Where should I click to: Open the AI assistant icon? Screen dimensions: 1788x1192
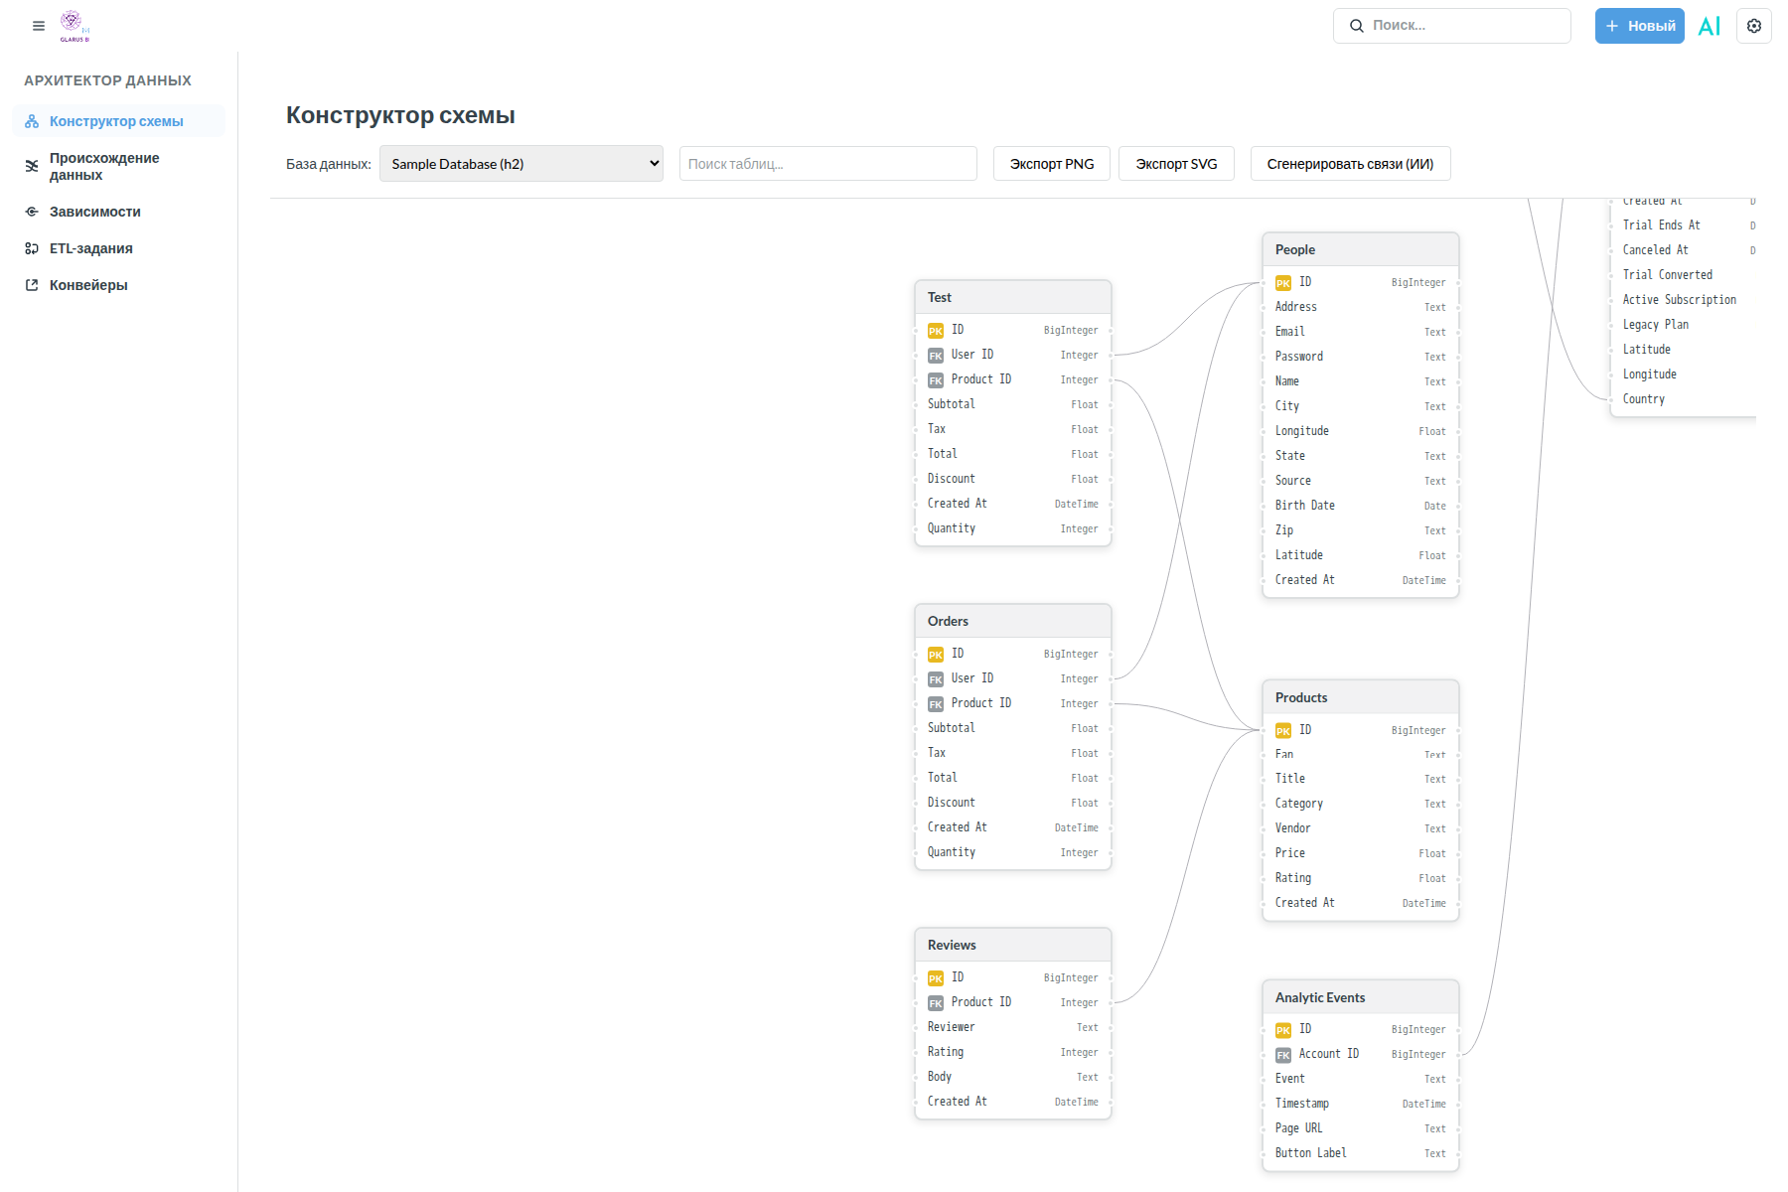tap(1710, 26)
